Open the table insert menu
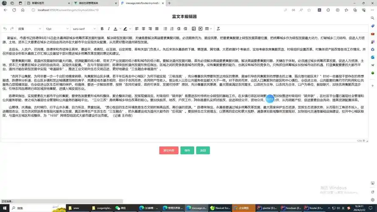 click(209, 28)
